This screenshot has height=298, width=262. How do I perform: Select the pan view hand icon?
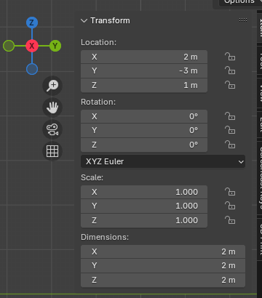pos(52,108)
